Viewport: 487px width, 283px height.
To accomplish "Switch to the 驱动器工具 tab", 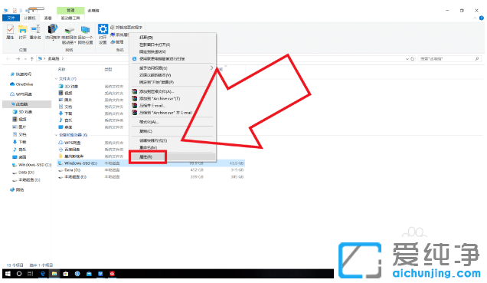I will 70,18.
